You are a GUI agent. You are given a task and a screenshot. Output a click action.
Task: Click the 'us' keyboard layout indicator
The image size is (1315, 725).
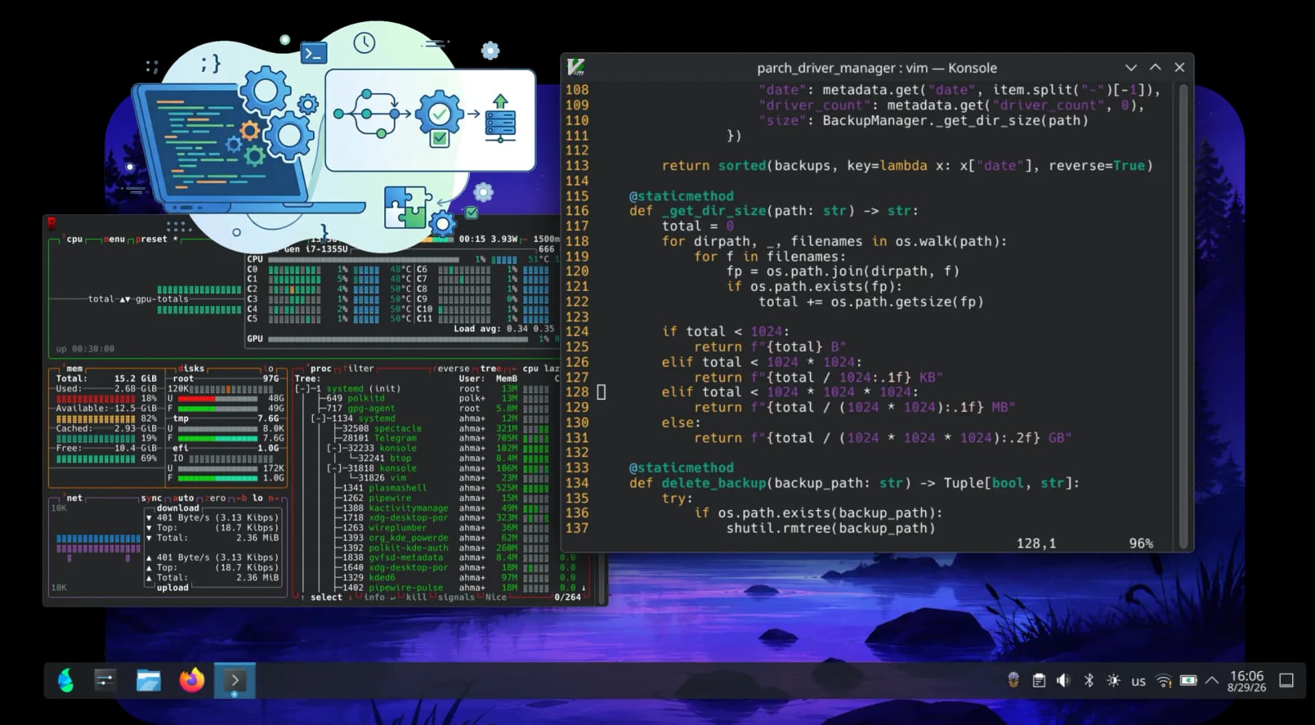tap(1138, 681)
